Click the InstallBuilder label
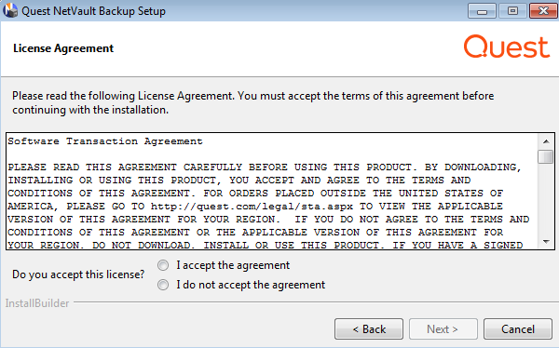This screenshot has width=559, height=348. 37,303
